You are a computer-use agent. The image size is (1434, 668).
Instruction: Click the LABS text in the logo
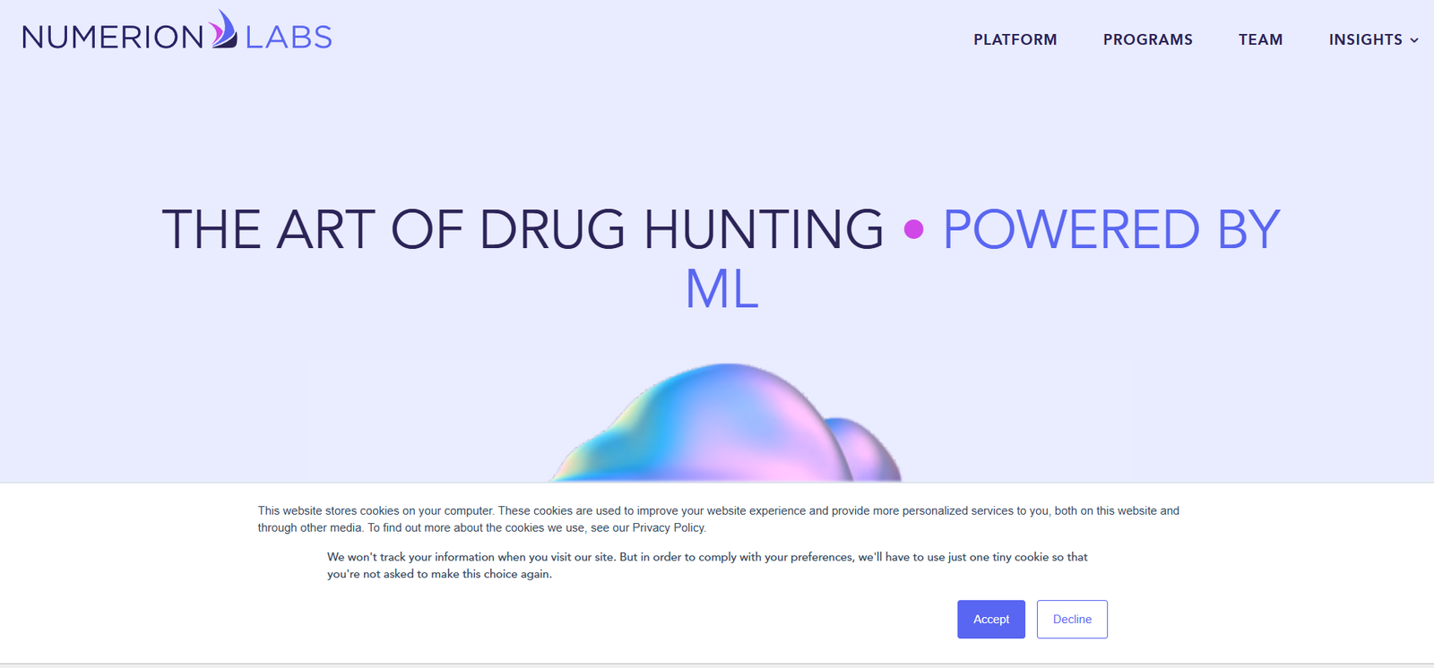tap(289, 38)
